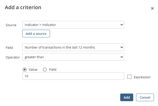Click the value input containing 10
This screenshot has height=106, width=158.
[x=73, y=76]
